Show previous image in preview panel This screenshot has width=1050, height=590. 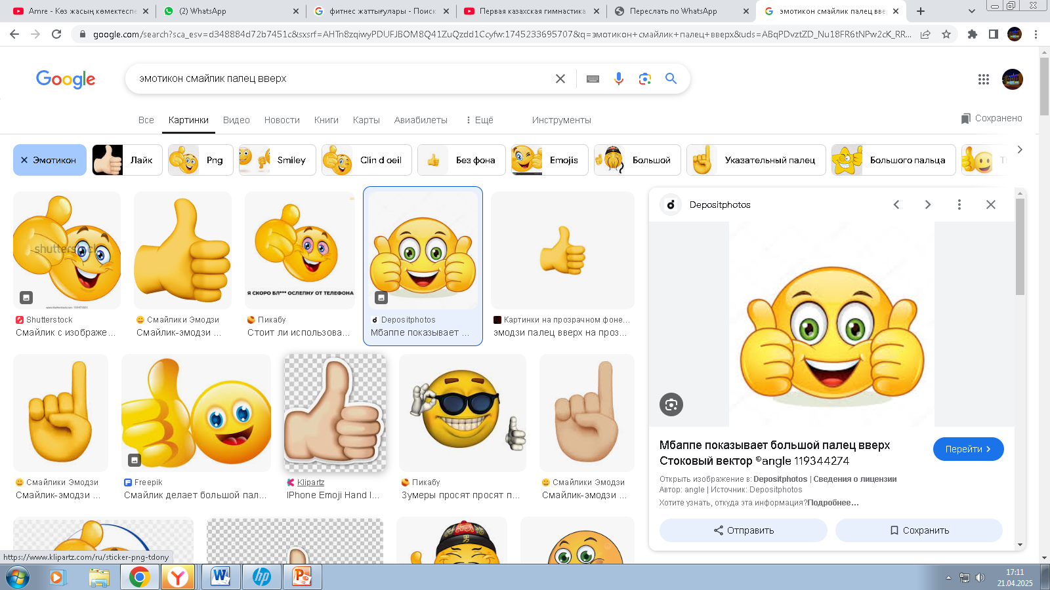tap(896, 205)
